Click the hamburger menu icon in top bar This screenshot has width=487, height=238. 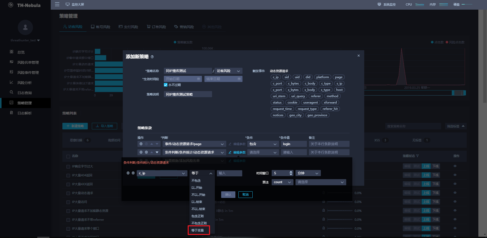click(x=57, y=4)
